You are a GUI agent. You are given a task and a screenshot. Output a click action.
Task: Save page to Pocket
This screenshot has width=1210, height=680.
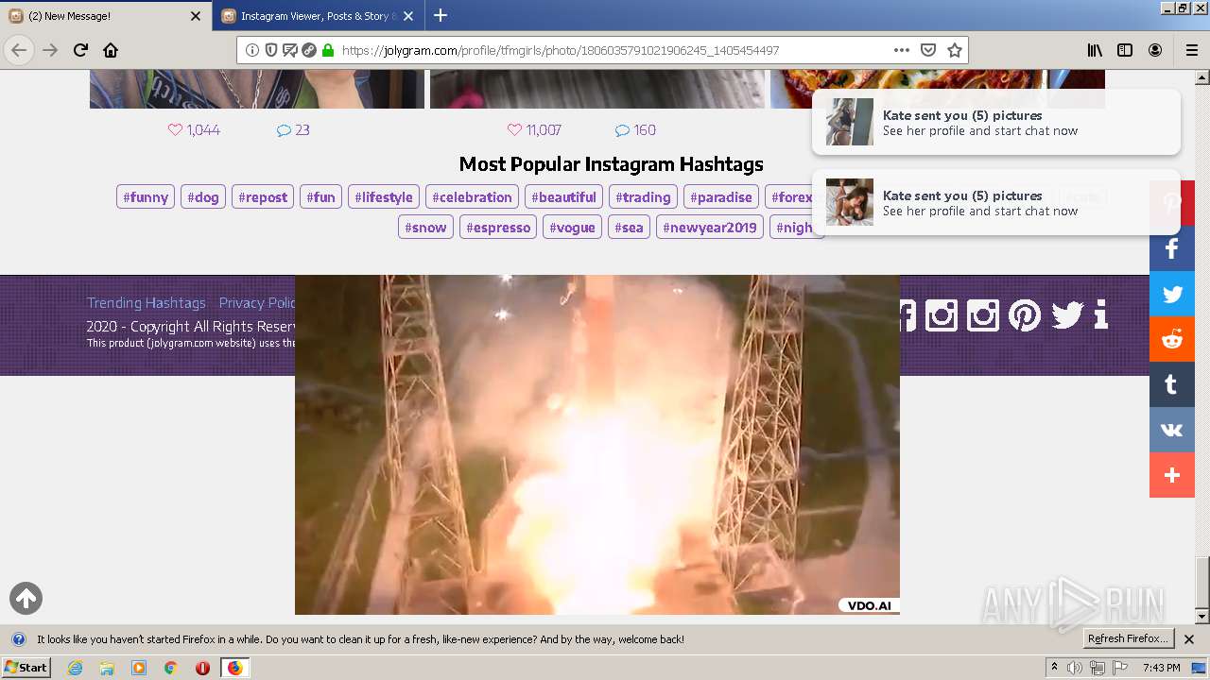(928, 50)
